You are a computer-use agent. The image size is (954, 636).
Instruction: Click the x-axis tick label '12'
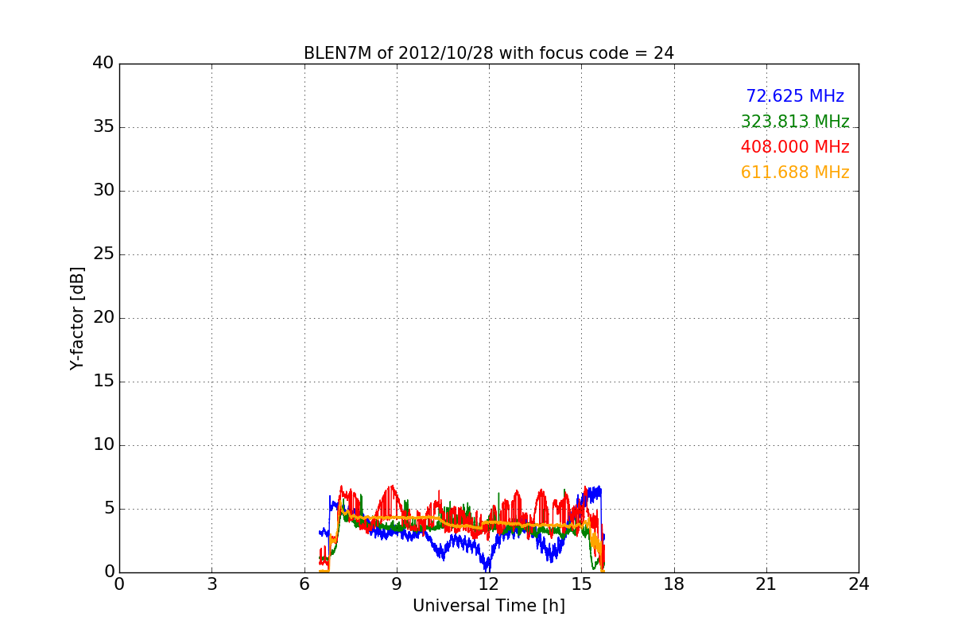[x=489, y=584]
